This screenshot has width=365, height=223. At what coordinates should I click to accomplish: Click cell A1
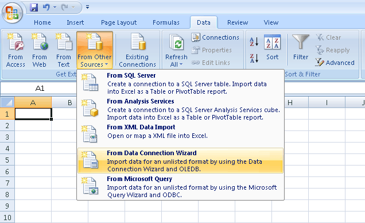pos(33,114)
